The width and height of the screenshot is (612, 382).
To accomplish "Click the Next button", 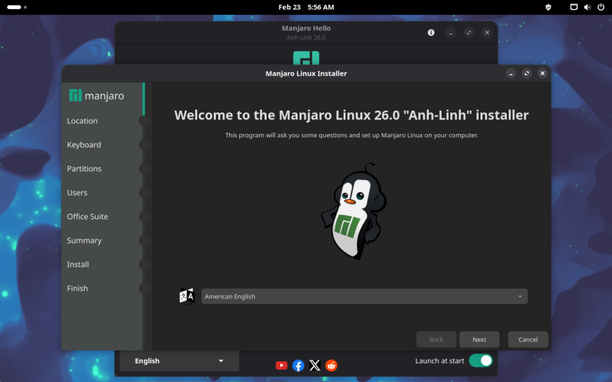I will [479, 340].
